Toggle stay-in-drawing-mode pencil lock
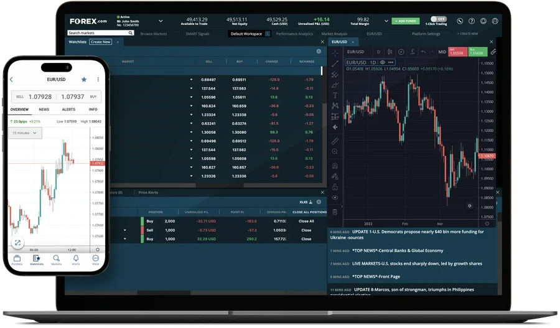 (x=335, y=176)
